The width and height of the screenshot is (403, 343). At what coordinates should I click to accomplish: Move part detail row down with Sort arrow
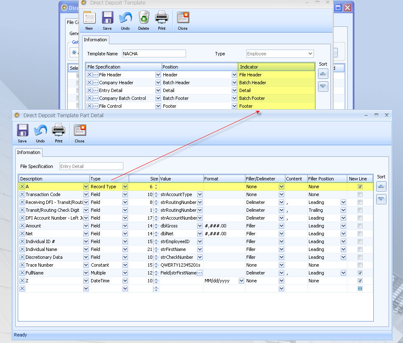(381, 199)
